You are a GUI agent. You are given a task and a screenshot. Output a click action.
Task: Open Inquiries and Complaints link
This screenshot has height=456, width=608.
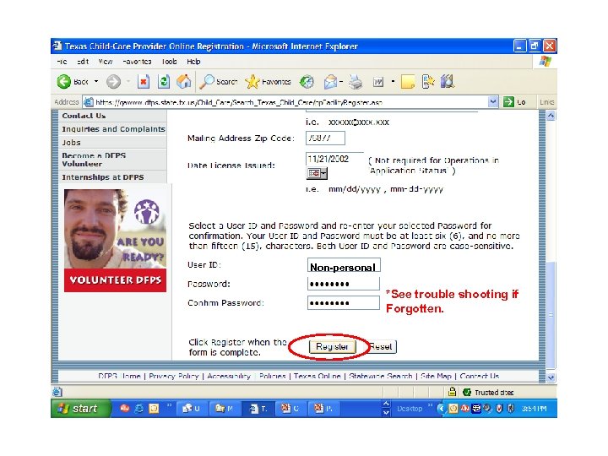114,128
